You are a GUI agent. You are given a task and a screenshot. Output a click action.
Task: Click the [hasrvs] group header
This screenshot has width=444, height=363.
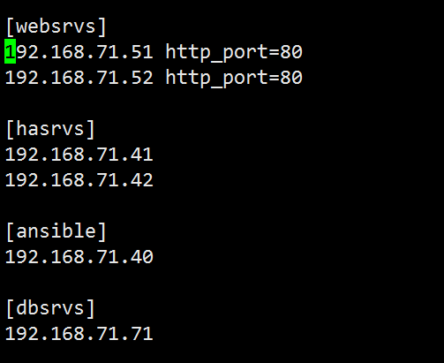coord(50,129)
